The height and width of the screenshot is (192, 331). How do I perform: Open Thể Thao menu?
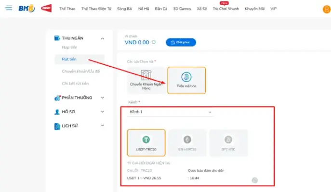67,9
